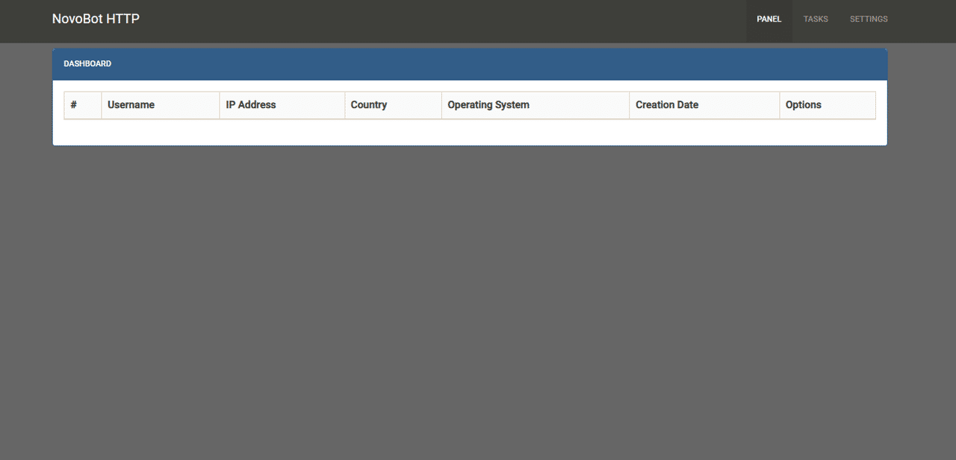Screen dimensions: 956x460
Task: Sort the table by IP Address column
Action: [251, 104]
